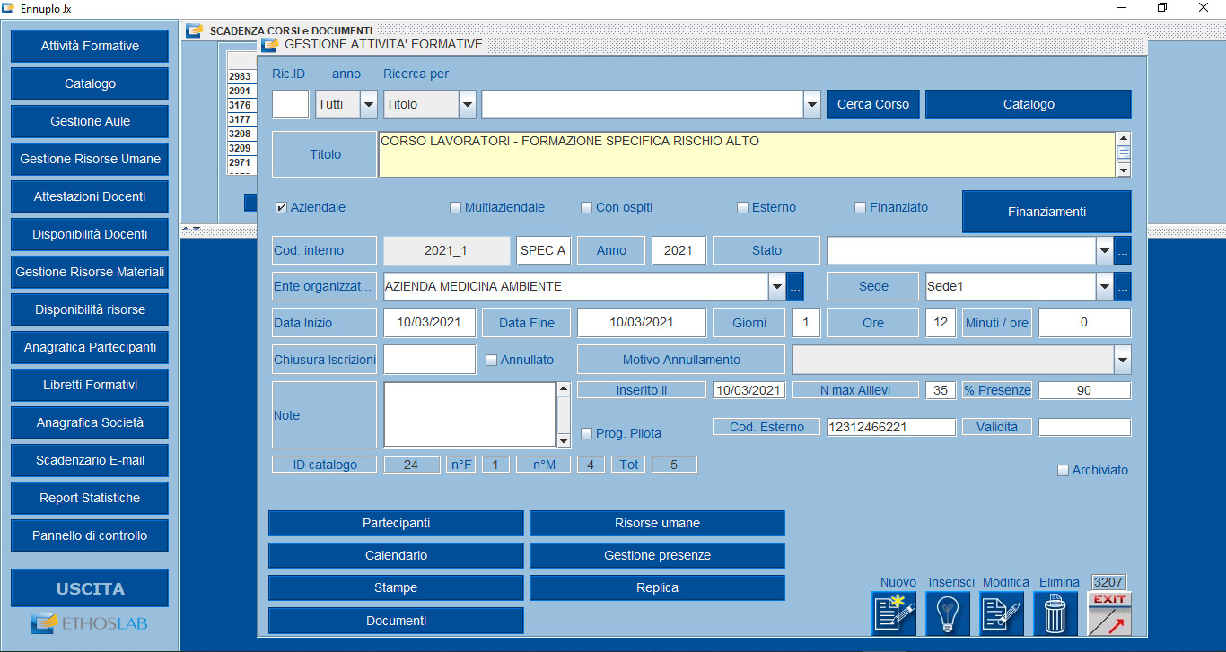This screenshot has height=652, width=1226.
Task: Click the Modifica edit icon
Action: pyautogui.click(x=1004, y=614)
